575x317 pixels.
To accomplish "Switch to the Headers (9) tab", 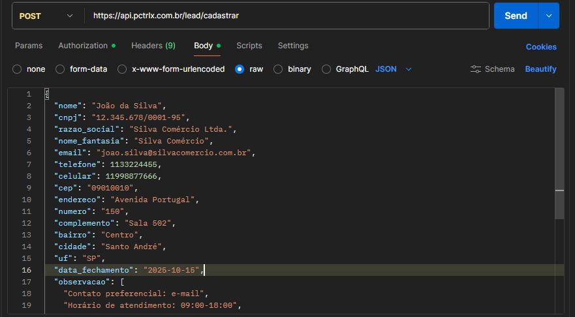I will tap(153, 46).
